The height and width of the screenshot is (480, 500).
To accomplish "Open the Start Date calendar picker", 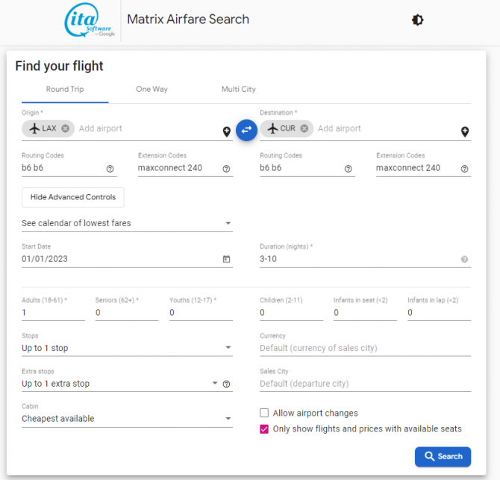I will (x=226, y=259).
